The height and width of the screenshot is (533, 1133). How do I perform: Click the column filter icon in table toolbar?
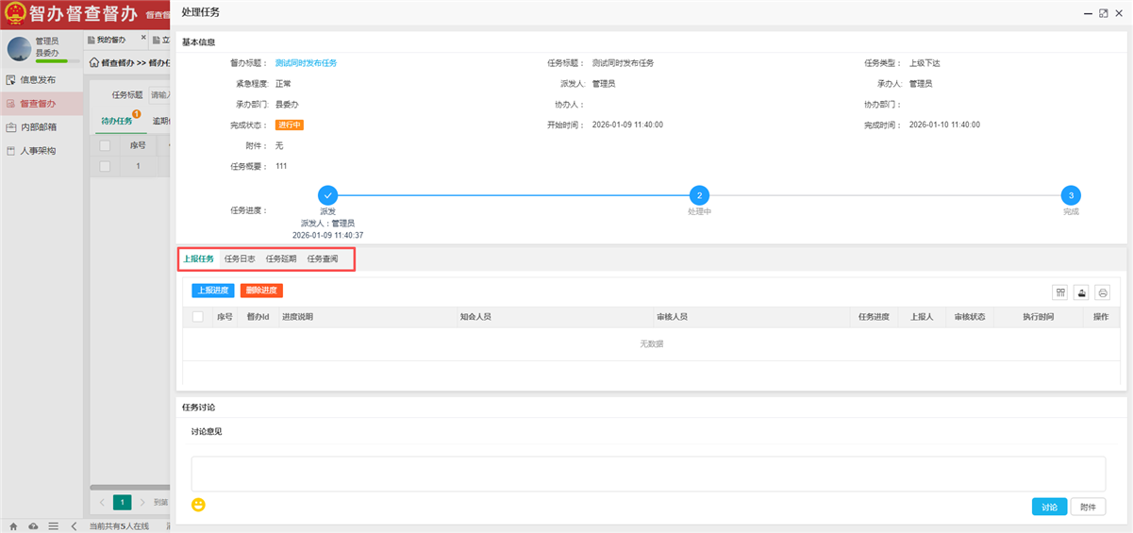(x=1060, y=292)
